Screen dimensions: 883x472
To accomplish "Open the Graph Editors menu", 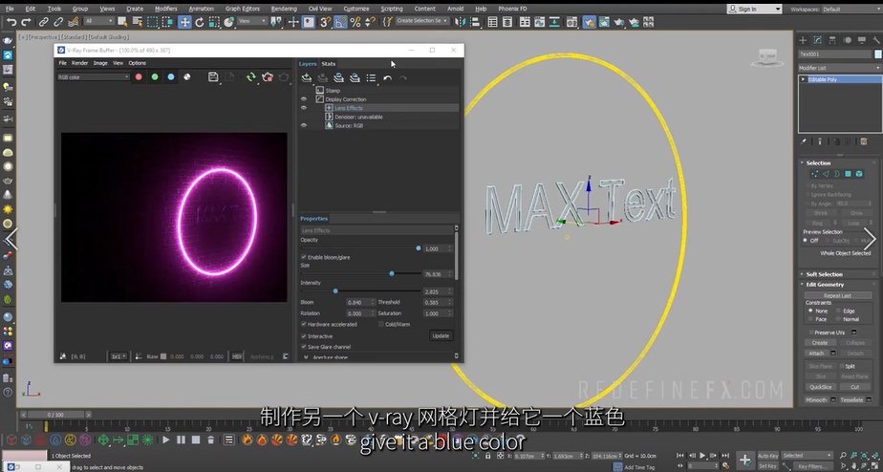I will coord(242,9).
